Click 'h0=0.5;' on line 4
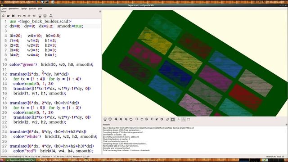Image resolution: width=288 pixels, height=162 pixels. point(53,36)
